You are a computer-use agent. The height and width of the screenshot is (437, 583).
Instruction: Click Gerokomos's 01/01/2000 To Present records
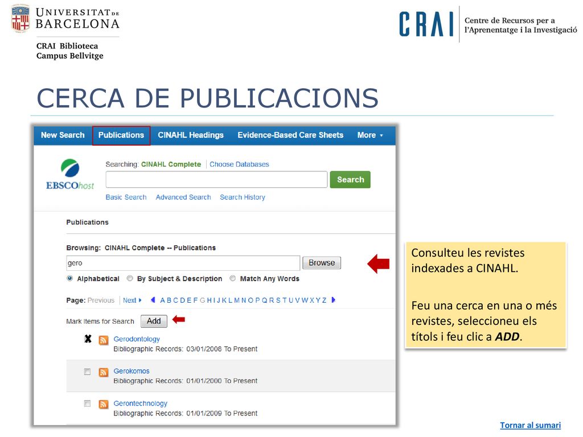pyautogui.click(x=221, y=381)
